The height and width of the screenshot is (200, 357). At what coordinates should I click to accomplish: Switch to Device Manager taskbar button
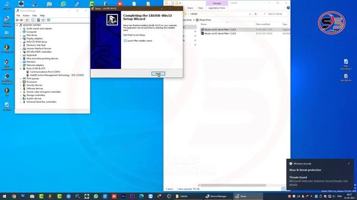(x=218, y=196)
